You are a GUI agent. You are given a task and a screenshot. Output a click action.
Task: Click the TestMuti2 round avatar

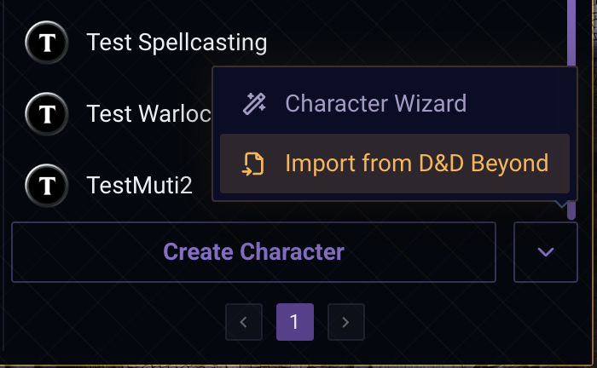click(48, 184)
